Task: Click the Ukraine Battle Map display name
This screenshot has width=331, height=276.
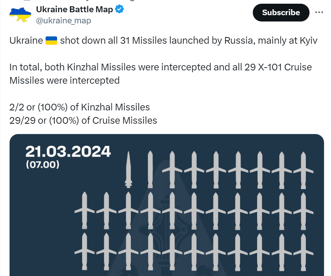Action: point(75,10)
